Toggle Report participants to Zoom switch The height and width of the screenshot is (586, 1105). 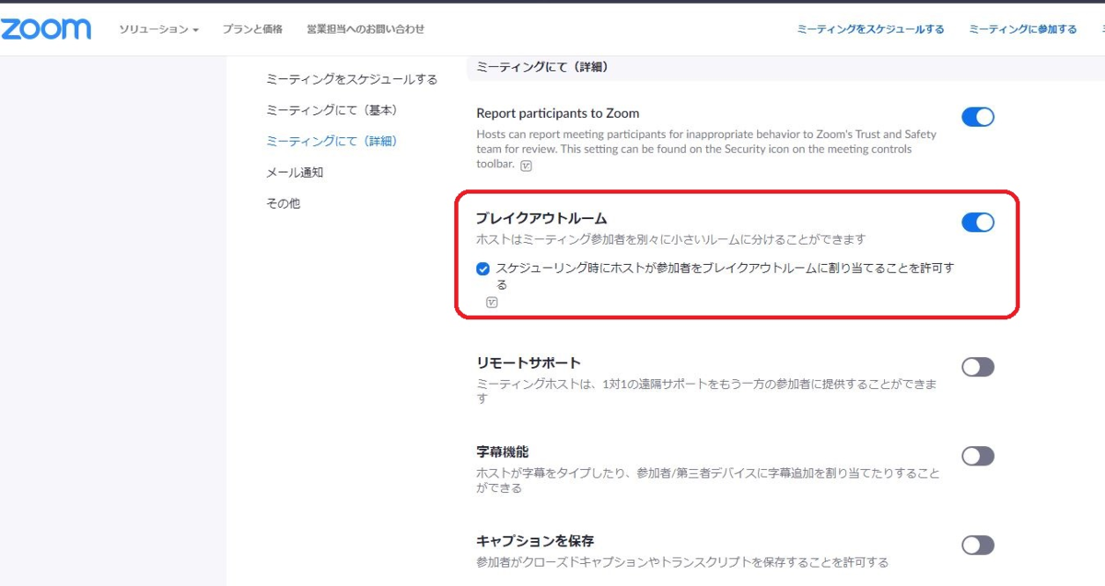click(978, 117)
